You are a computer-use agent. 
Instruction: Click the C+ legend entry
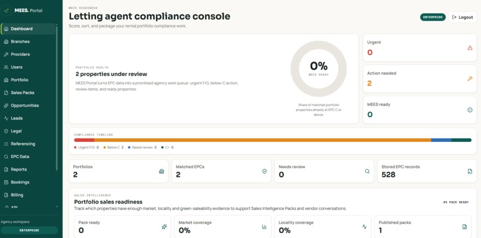(168, 147)
